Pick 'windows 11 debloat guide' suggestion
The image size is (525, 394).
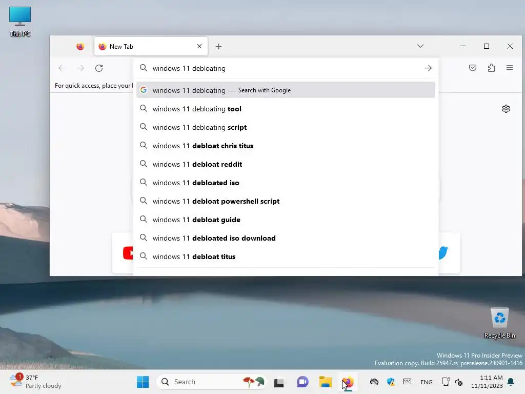coord(286,220)
